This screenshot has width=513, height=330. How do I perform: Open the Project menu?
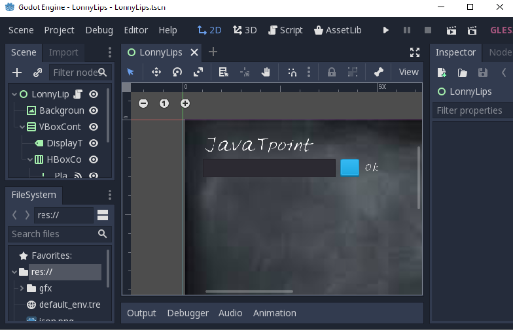[x=59, y=30]
